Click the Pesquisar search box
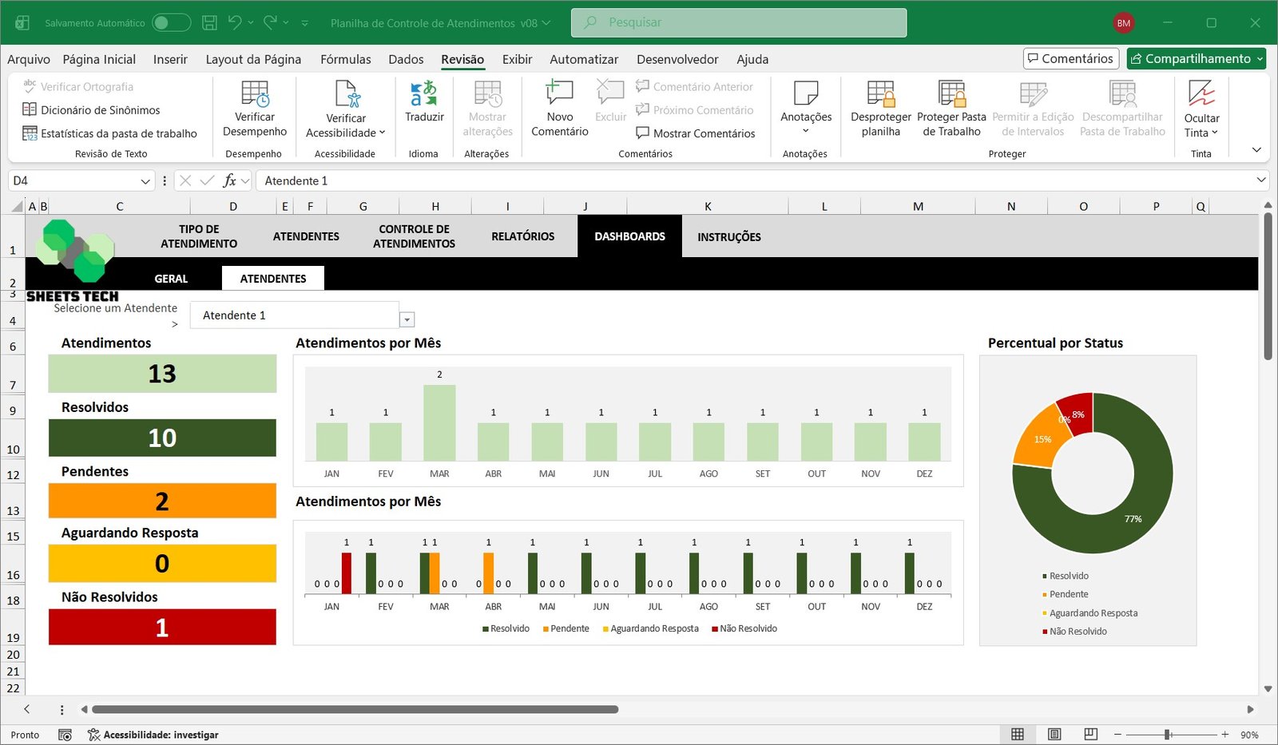This screenshot has width=1278, height=745. (739, 23)
